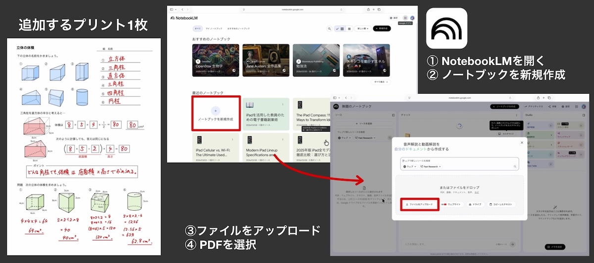The width and height of the screenshot is (594, 263).
Task: Open Fast Research dropdown in sources panel
Action: click(365, 138)
